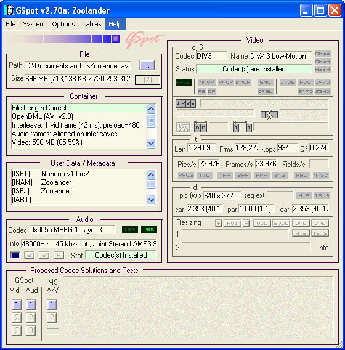Screen dimensions: 345x350
Task: Click the Resizing VCD button
Action: pyautogui.click(x=262, y=223)
